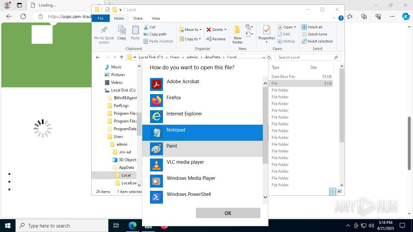
Task: Select the Data Base File row
Action: 301,77
